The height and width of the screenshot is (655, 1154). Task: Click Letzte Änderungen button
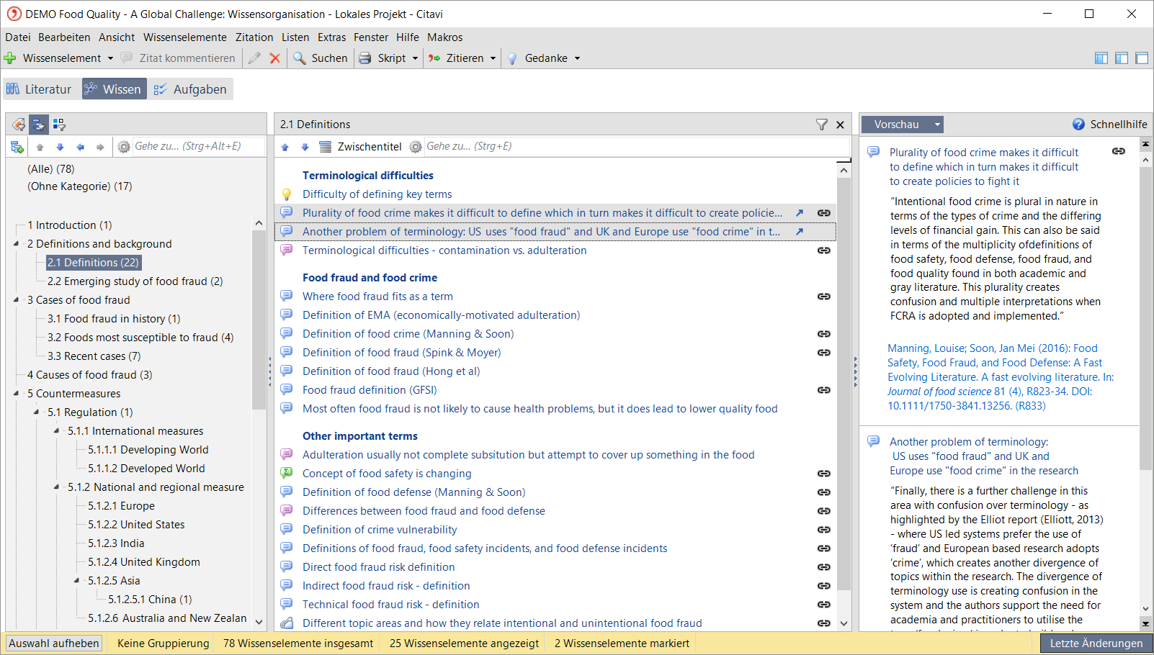coord(1096,643)
